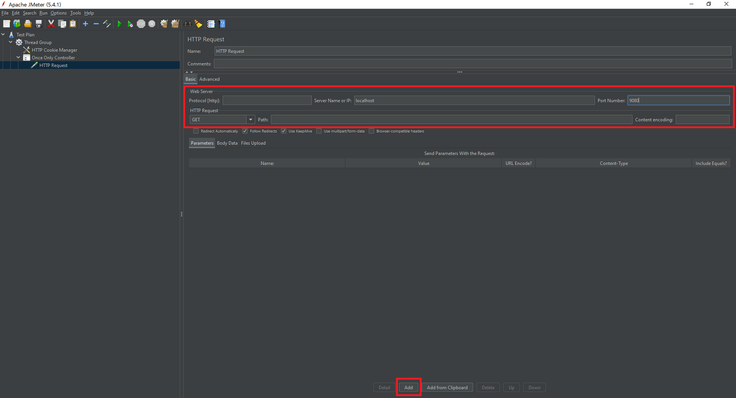This screenshot has width=736, height=398.
Task: Select the HTTP Request tree node
Action: (49, 65)
